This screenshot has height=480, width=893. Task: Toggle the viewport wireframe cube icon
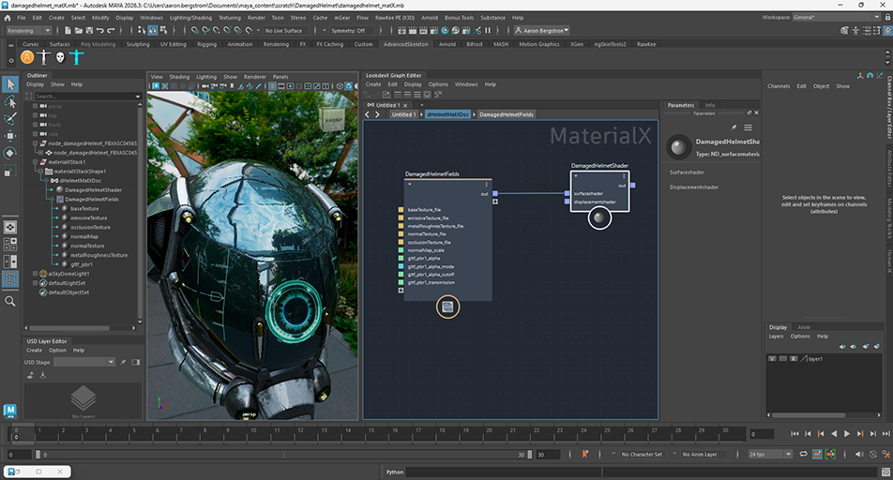(x=340, y=86)
